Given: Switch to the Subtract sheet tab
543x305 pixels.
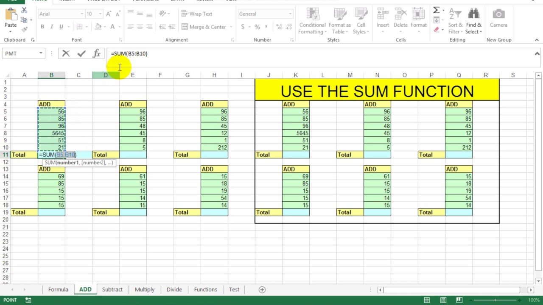Looking at the screenshot, I should click(112, 290).
